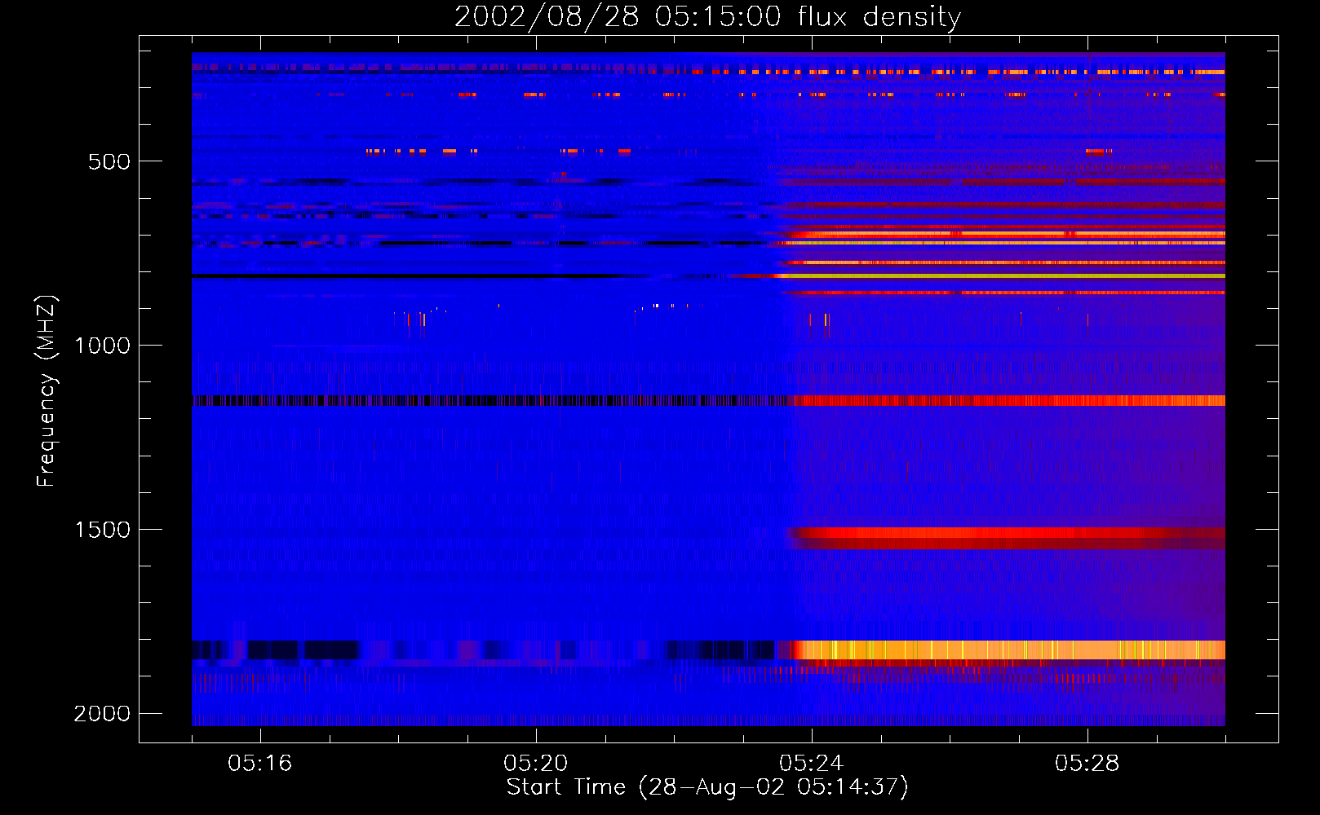The image size is (1320, 815).
Task: Click the 'Frequency (MHZ)' axis label
Action: (47, 391)
